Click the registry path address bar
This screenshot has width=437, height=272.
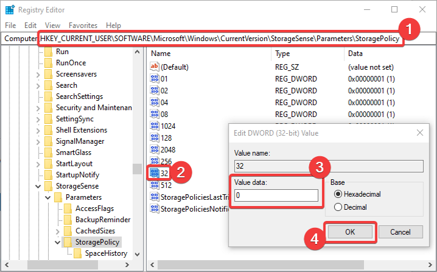point(219,39)
